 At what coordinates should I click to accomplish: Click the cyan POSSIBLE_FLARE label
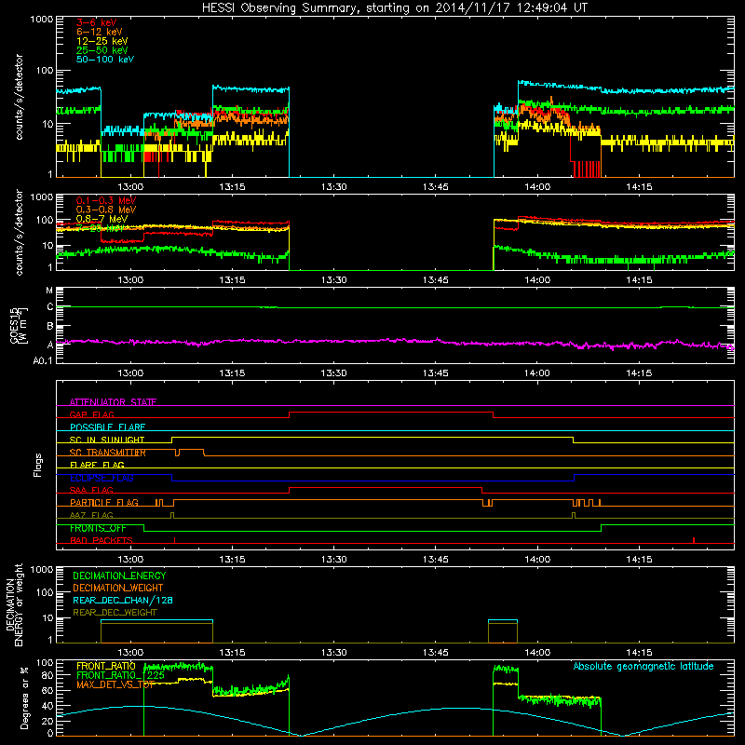[x=107, y=427]
